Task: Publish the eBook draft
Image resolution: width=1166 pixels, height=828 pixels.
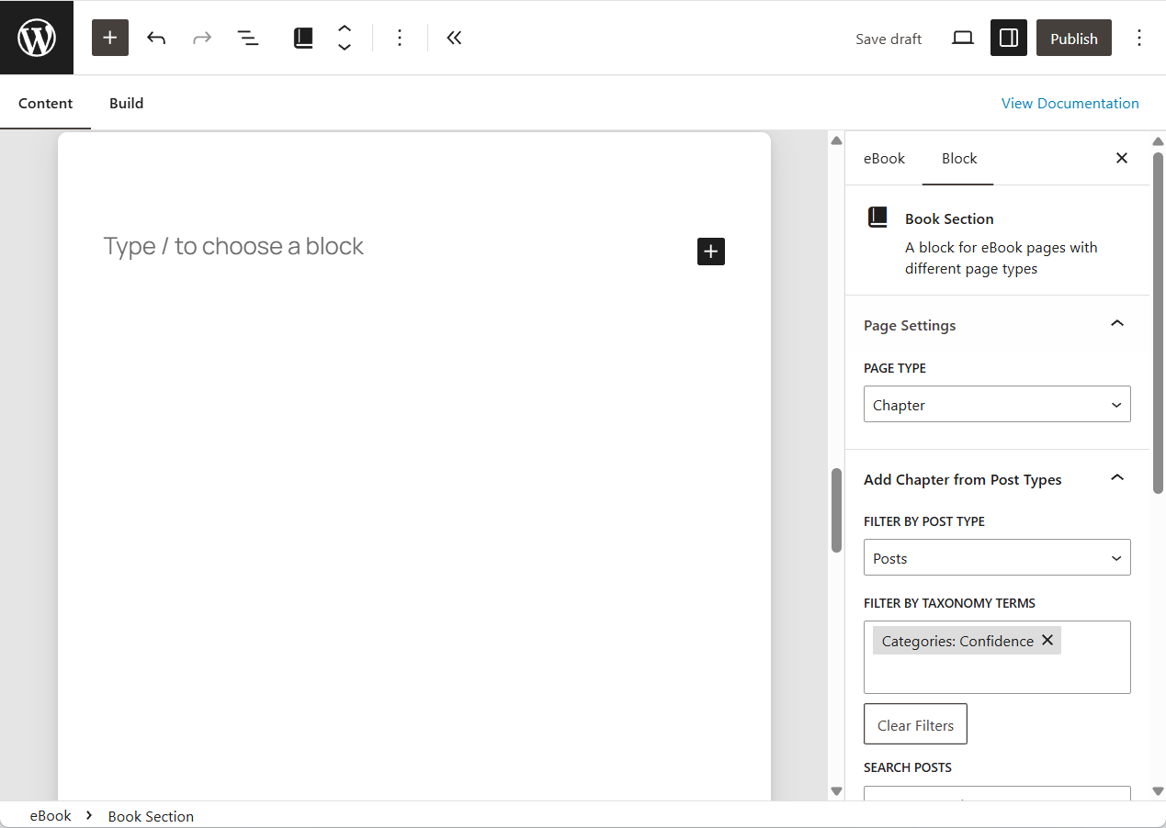Action: pos(1073,38)
